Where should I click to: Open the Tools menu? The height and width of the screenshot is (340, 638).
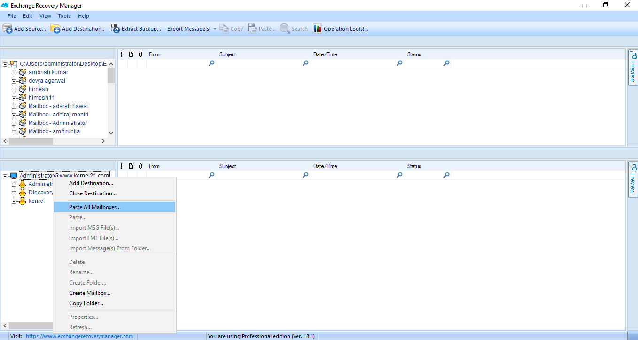(64, 16)
